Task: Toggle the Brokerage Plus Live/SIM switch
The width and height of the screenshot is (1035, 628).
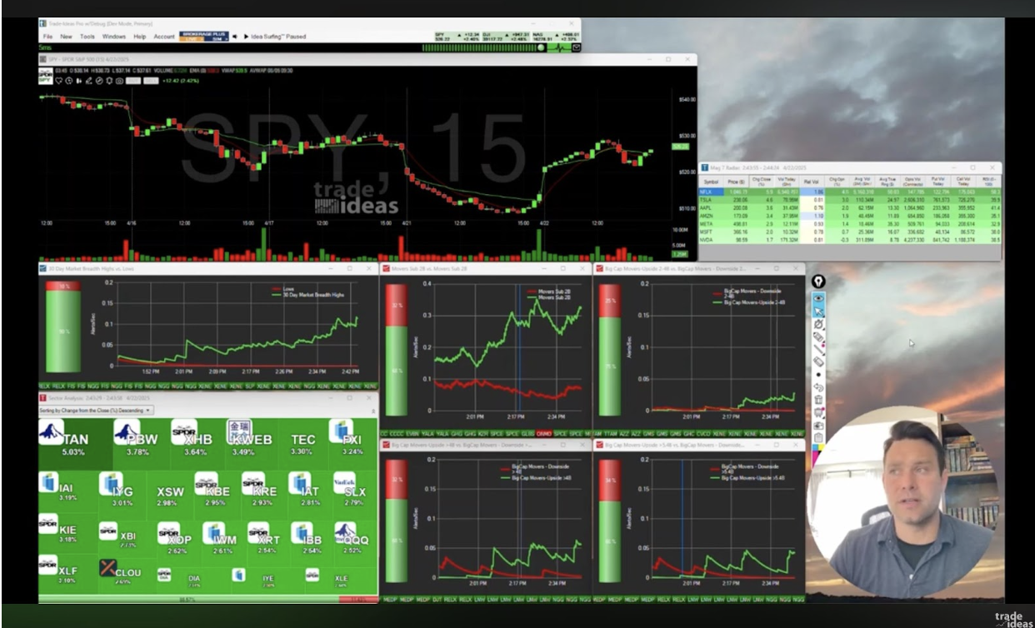Action: click(x=204, y=38)
